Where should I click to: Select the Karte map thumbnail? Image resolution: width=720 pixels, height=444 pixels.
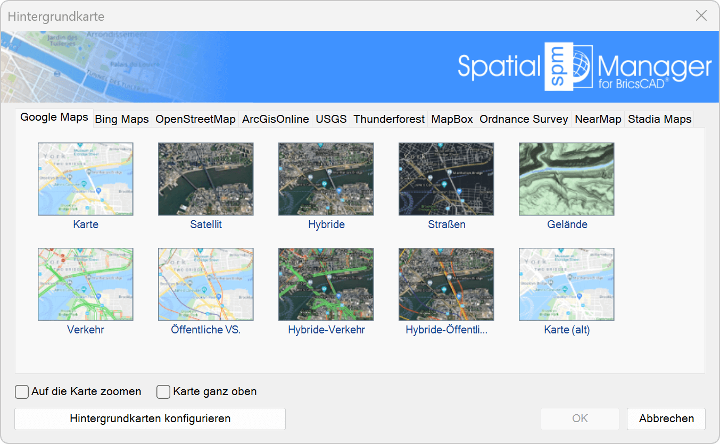(86, 179)
